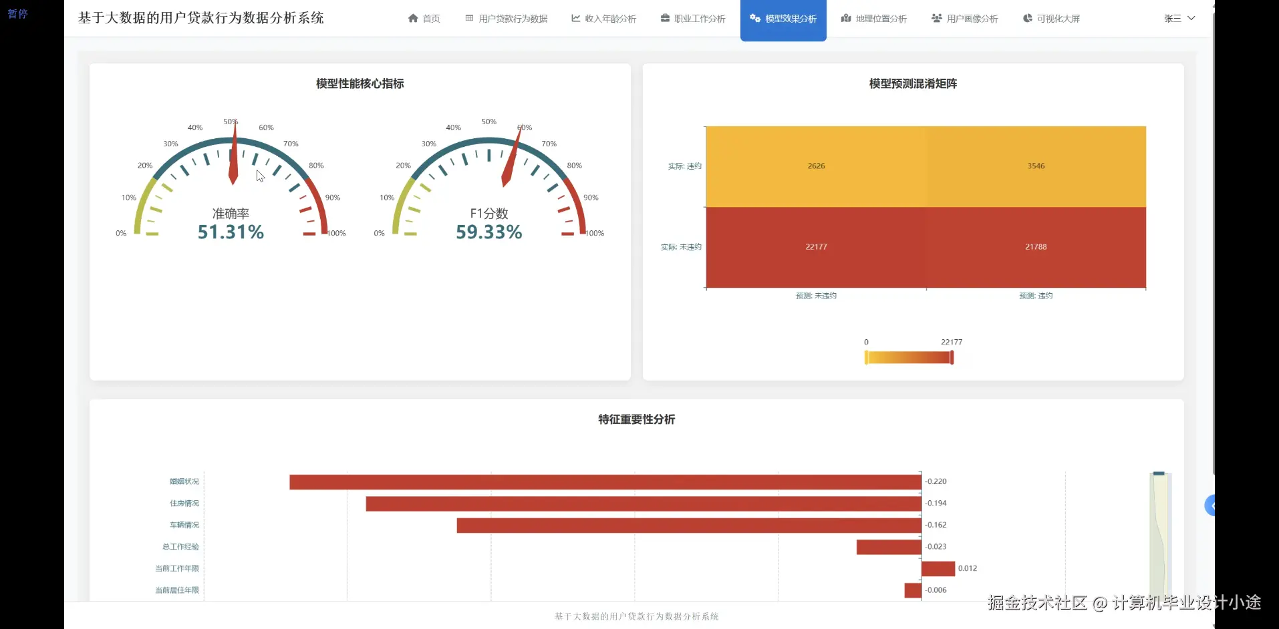Viewport: 1279px width, 629px height.
Task: Click the 车辆情况 feature bar
Action: pos(689,526)
